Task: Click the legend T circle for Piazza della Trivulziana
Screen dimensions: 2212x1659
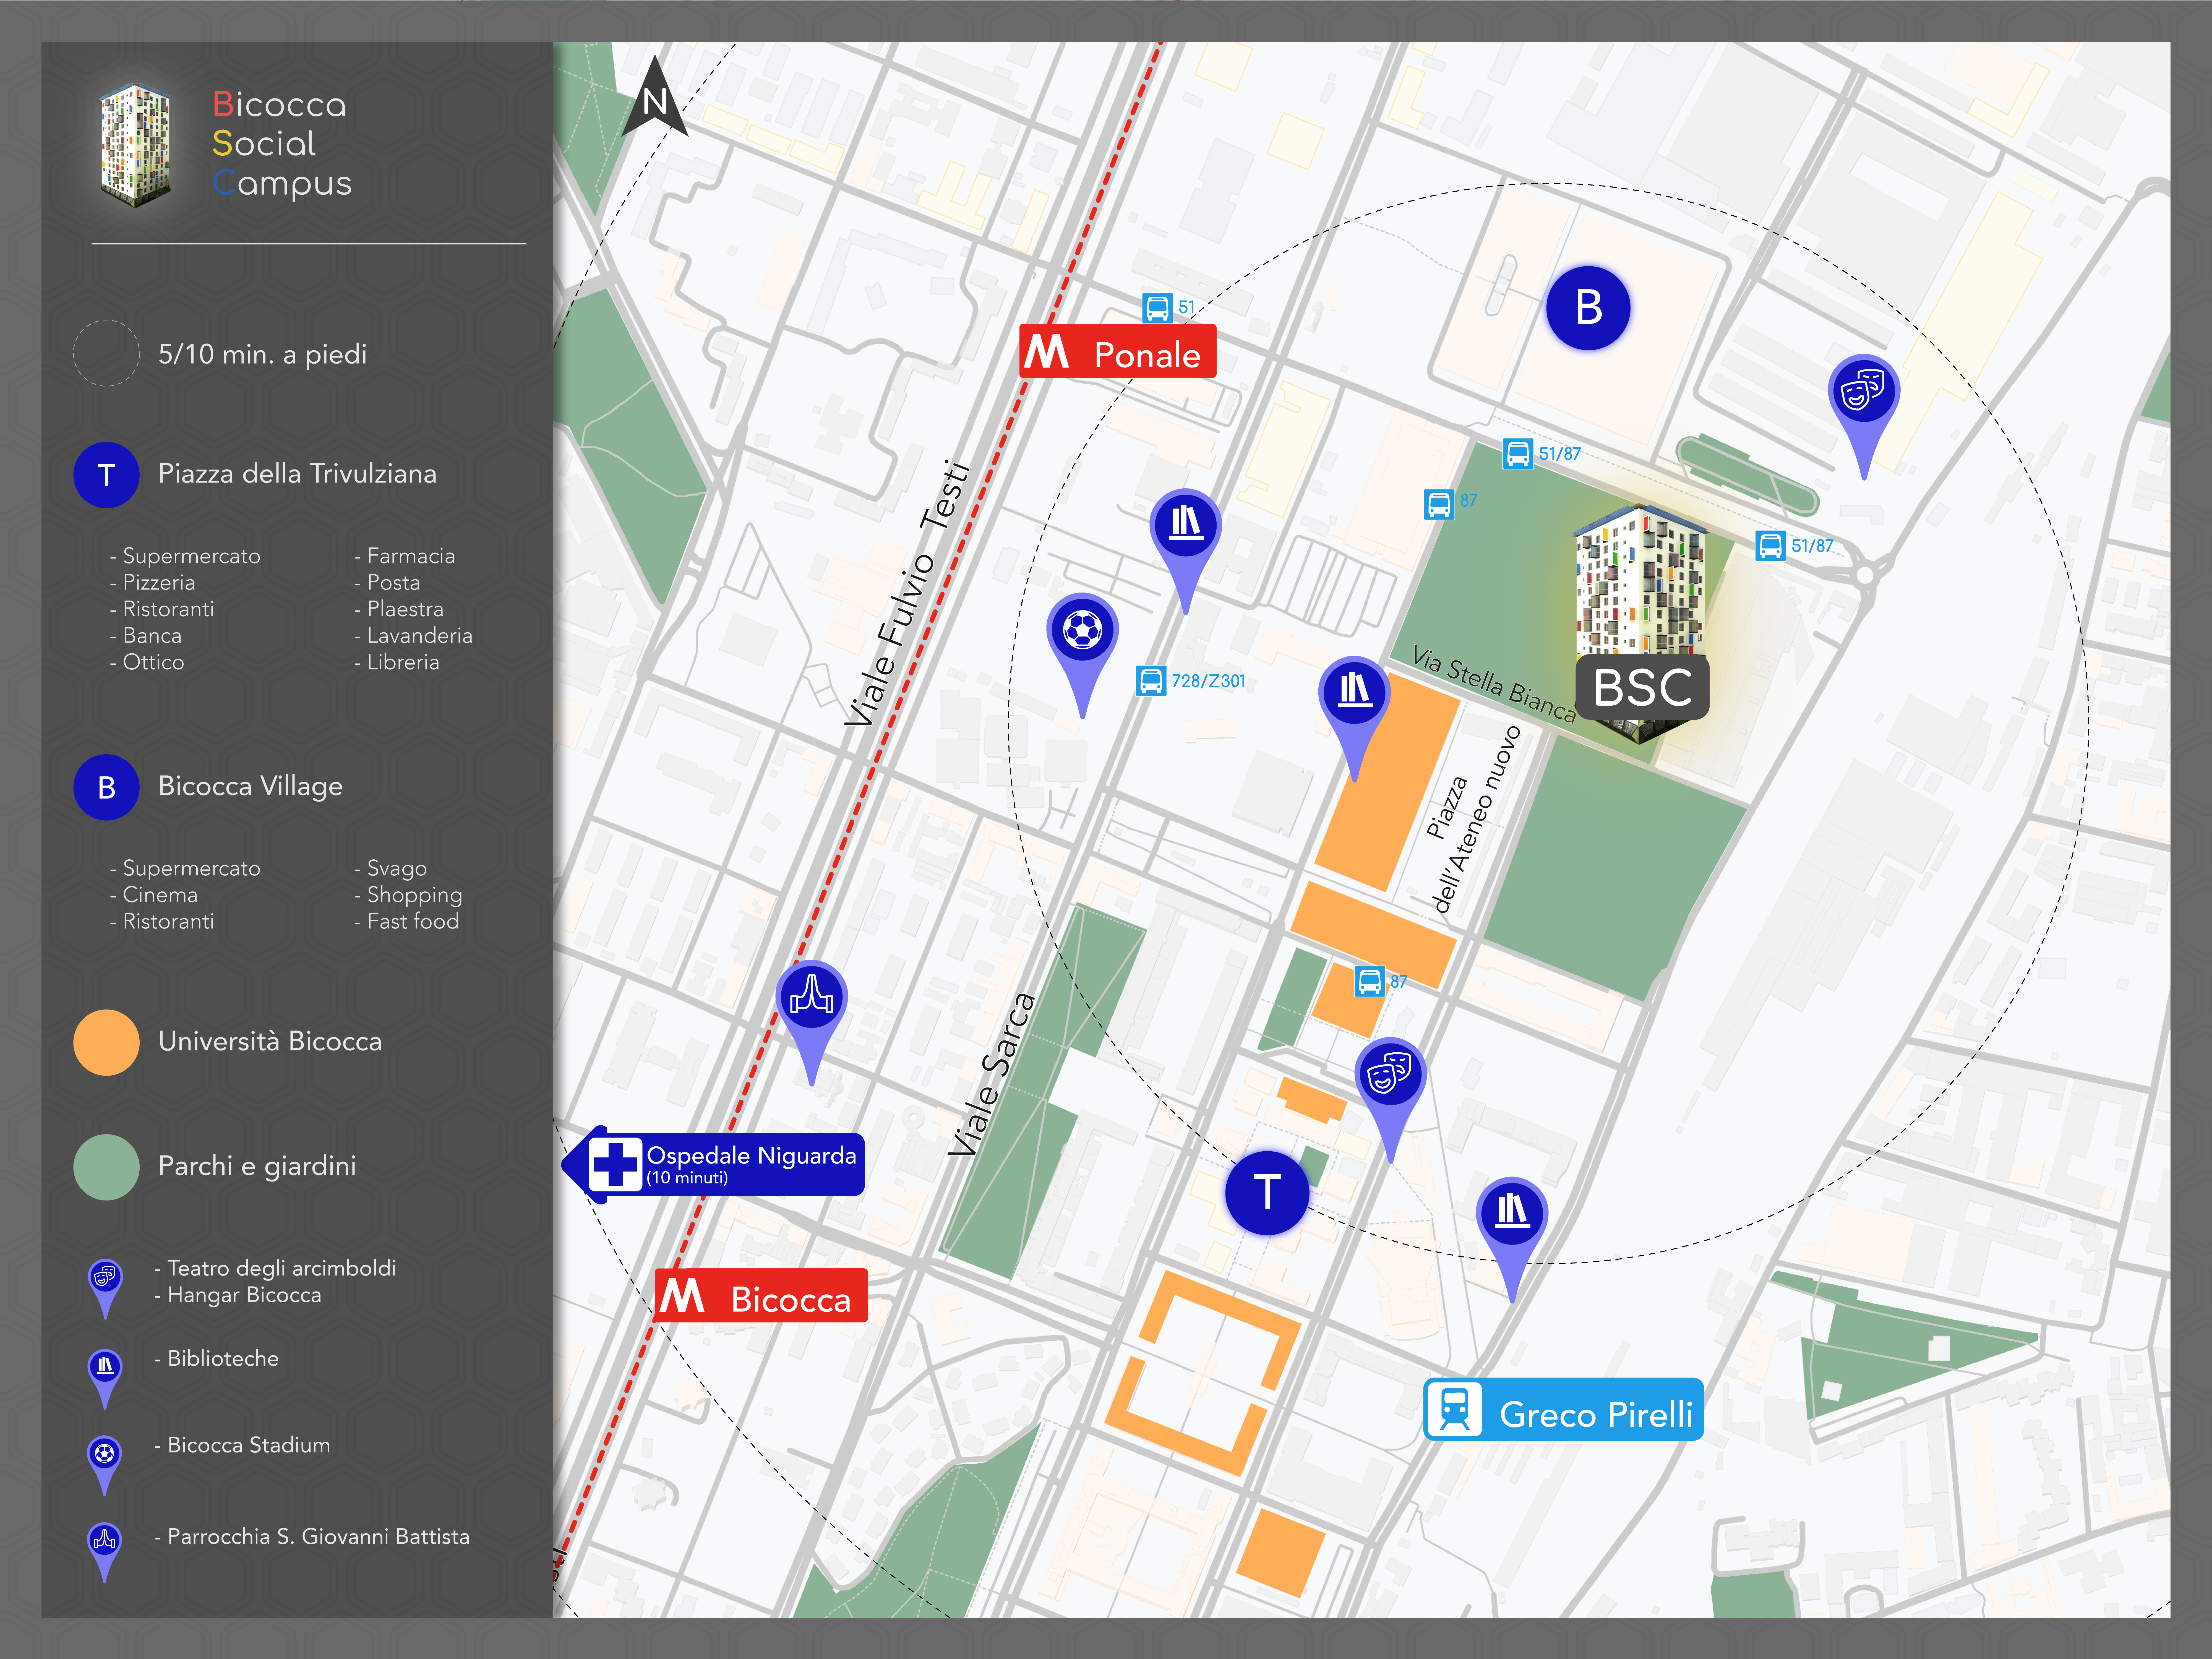Action: click(x=106, y=475)
